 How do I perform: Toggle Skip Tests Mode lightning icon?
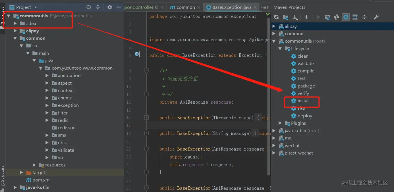(346, 17)
